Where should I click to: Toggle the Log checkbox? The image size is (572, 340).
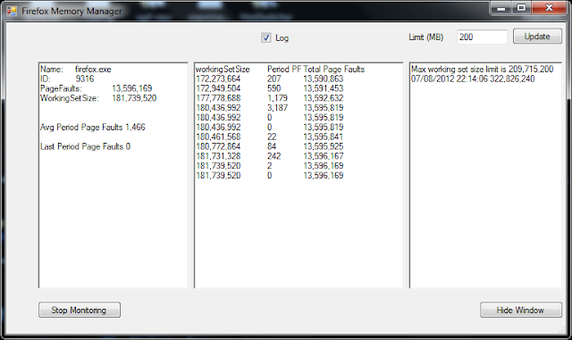[x=266, y=37]
